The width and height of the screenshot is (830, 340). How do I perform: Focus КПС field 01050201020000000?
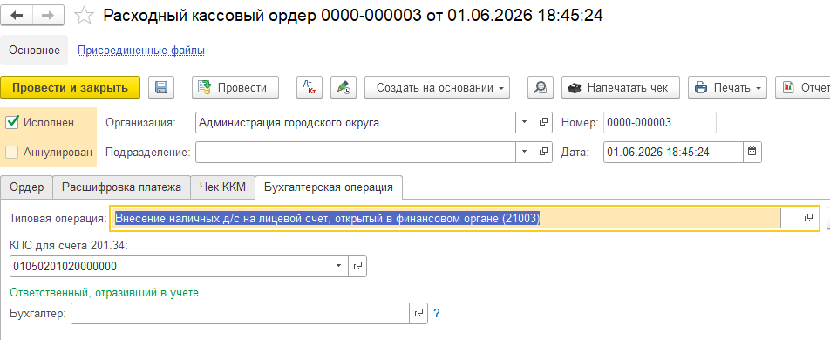pyautogui.click(x=170, y=267)
